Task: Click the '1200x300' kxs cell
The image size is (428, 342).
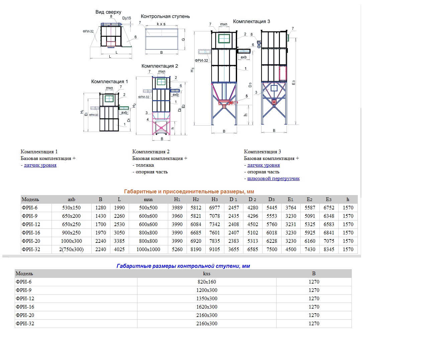Action: tap(207, 290)
